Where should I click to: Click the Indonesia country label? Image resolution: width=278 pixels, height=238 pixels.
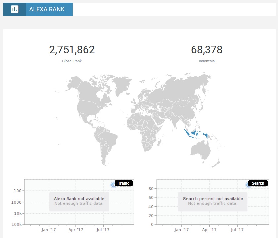(x=207, y=61)
